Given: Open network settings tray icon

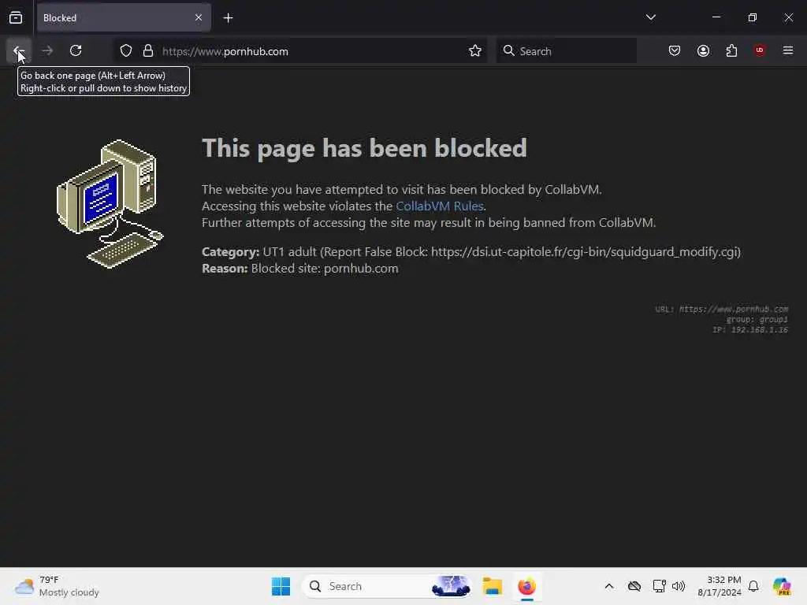Looking at the screenshot, I should pyautogui.click(x=660, y=586).
